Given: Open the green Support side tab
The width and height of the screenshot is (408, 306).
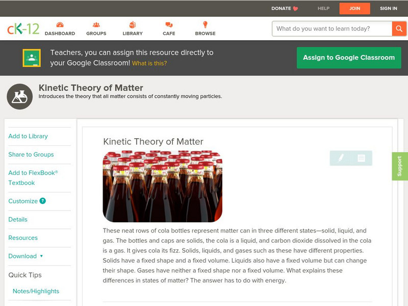Looking at the screenshot, I should pyautogui.click(x=400, y=166).
